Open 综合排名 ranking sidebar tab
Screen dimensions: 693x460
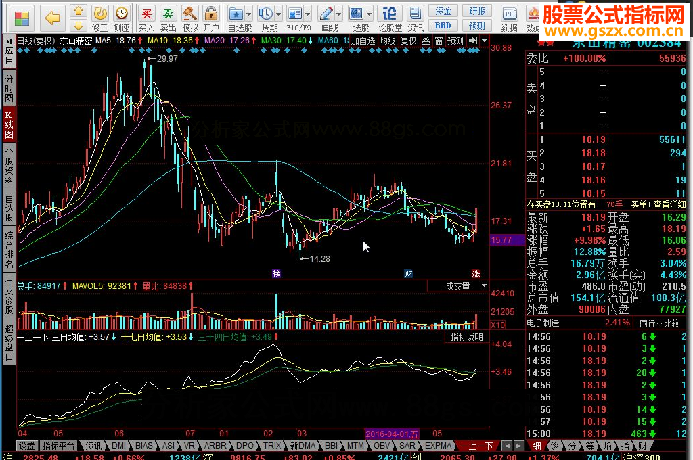coord(9,249)
